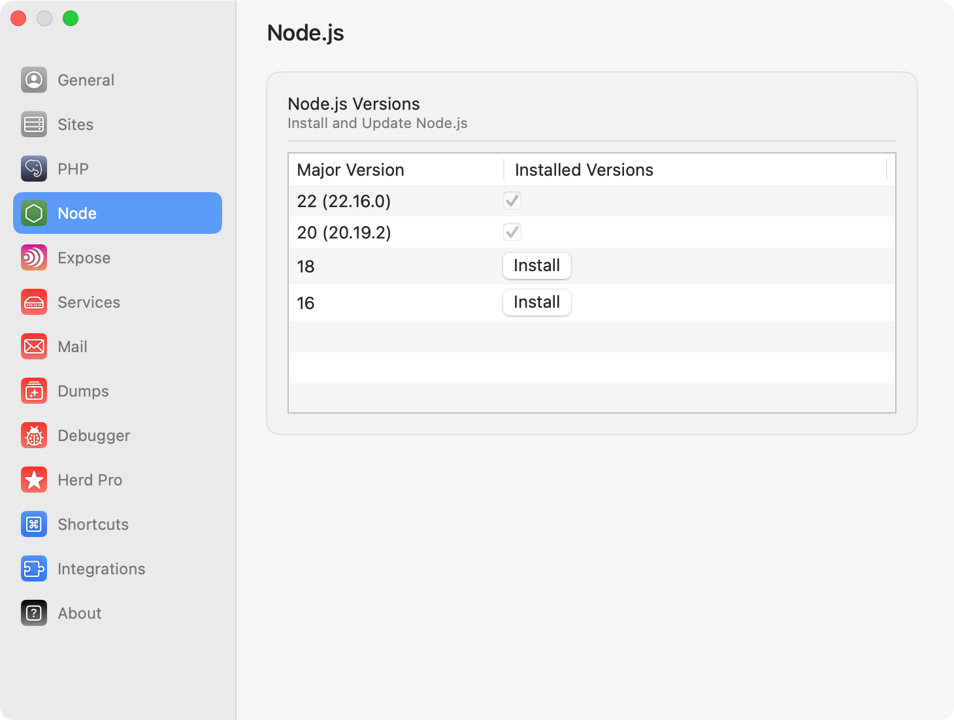The height and width of the screenshot is (720, 954).
Task: Select the Sites server icon
Action: 34,124
